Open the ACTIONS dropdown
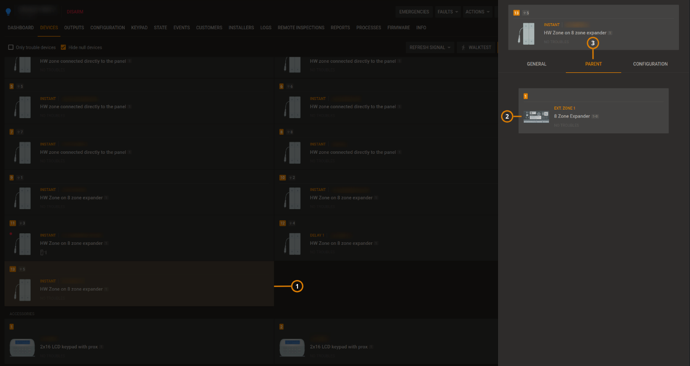 tap(476, 12)
